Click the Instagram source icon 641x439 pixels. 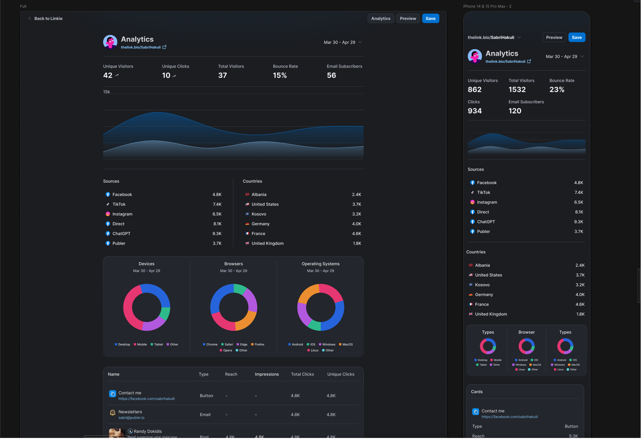[x=108, y=214]
